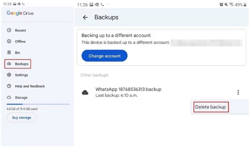249x148 pixels.
Task: Click the Recent clock icon
Action: pos(9,30)
